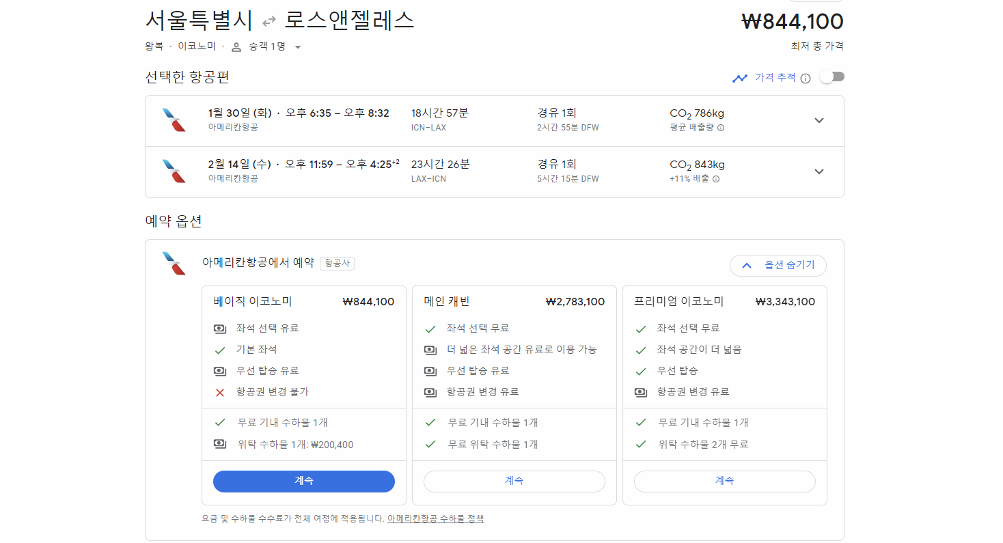Screen dimensions: 1003x543
Task: Expand details of the 2월 14일 return flight
Action: click(819, 171)
